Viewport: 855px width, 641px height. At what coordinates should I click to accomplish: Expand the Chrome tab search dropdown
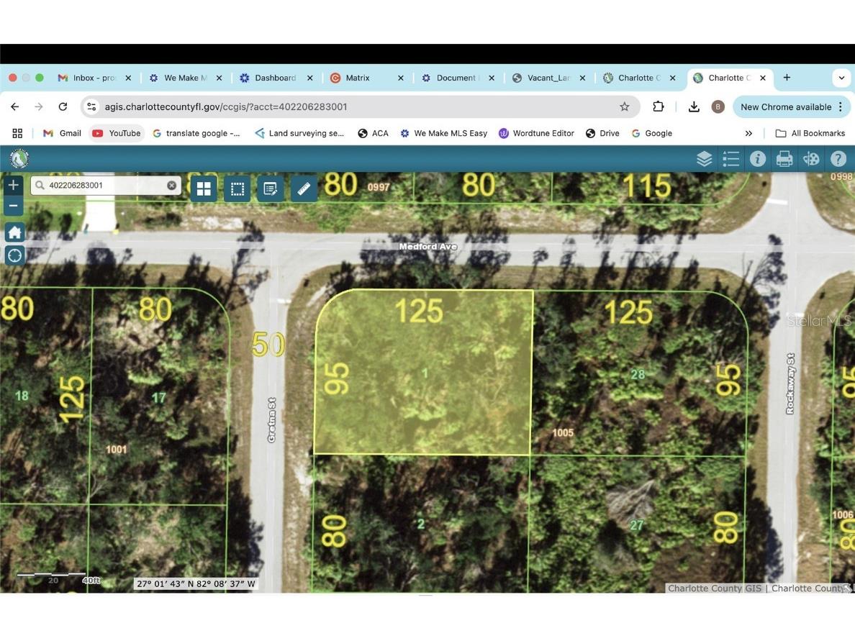(x=841, y=78)
